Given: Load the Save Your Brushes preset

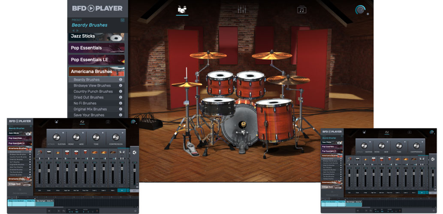Looking at the screenshot, I should (x=89, y=115).
